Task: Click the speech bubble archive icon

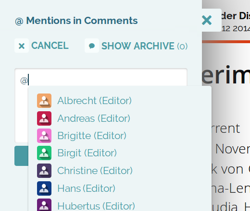Action: (x=92, y=46)
